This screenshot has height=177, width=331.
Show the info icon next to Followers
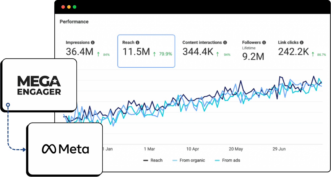click(x=264, y=43)
